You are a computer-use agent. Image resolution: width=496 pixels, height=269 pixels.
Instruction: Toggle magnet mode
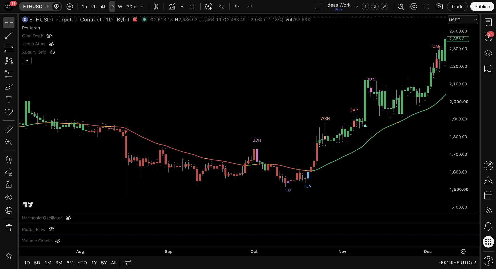point(9,160)
